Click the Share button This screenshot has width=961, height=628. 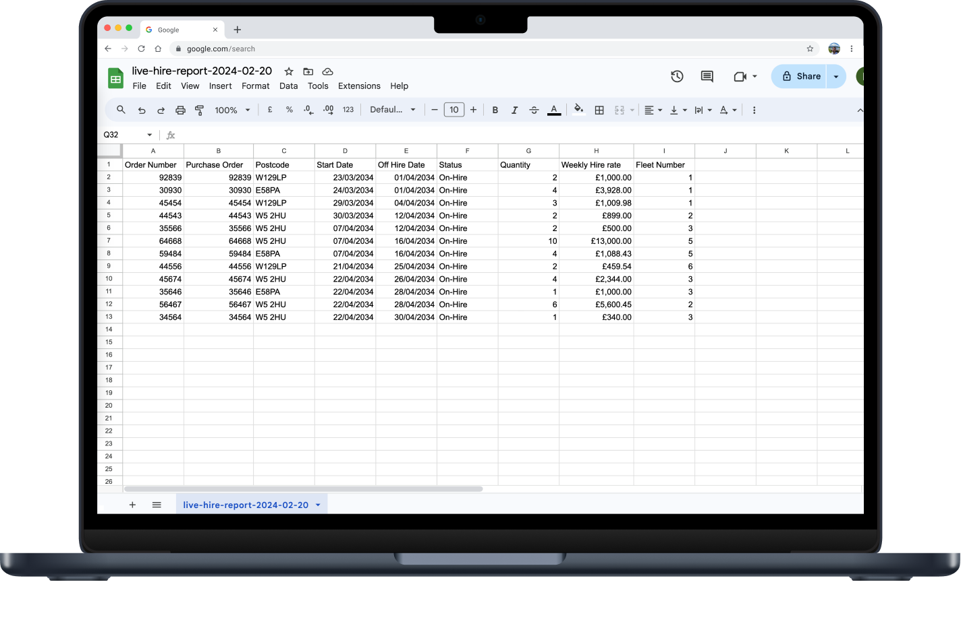point(800,76)
